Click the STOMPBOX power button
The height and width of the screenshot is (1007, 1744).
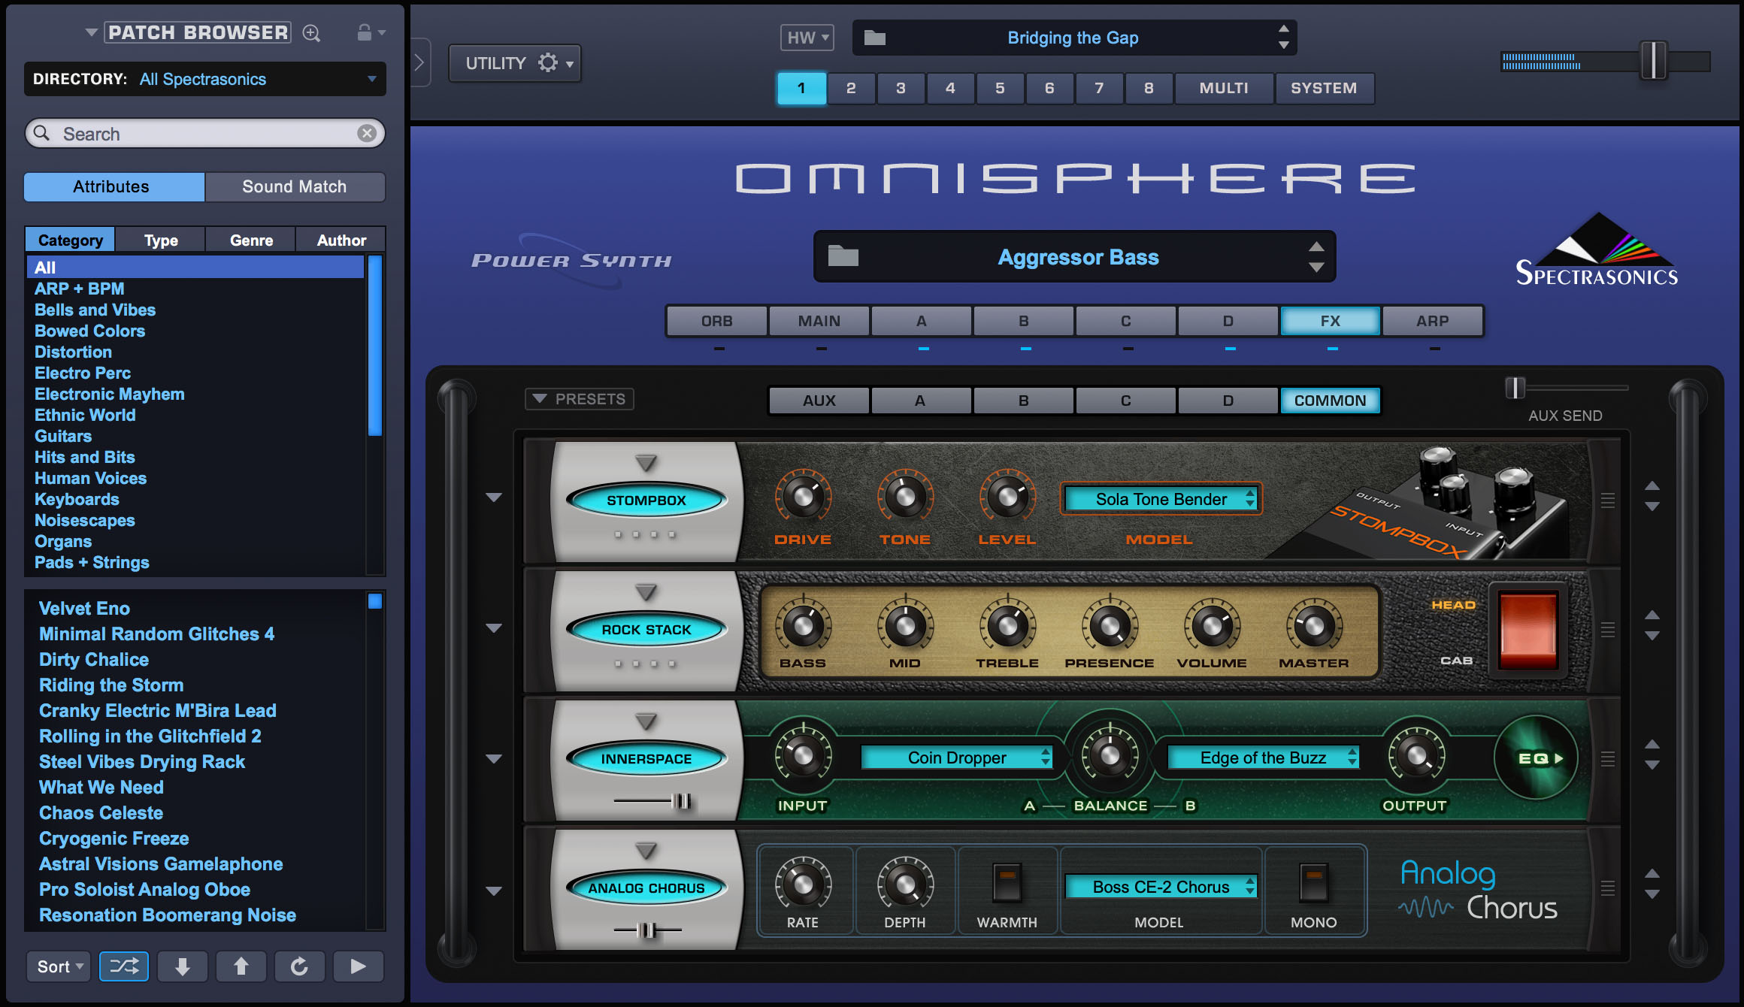click(x=646, y=500)
